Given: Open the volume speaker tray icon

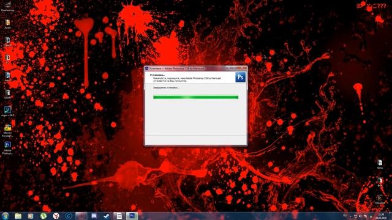Looking at the screenshot, I should tap(360, 216).
